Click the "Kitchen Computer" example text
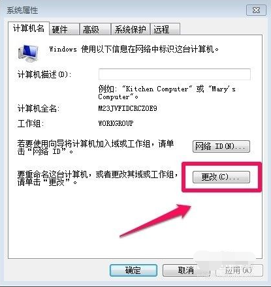The height and width of the screenshot is (287, 271). pyautogui.click(x=157, y=89)
